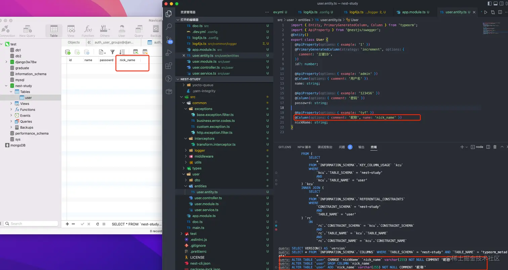This screenshot has height=270, width=508.
Task: Select the user table in Navicat tree
Action: click(28, 98)
